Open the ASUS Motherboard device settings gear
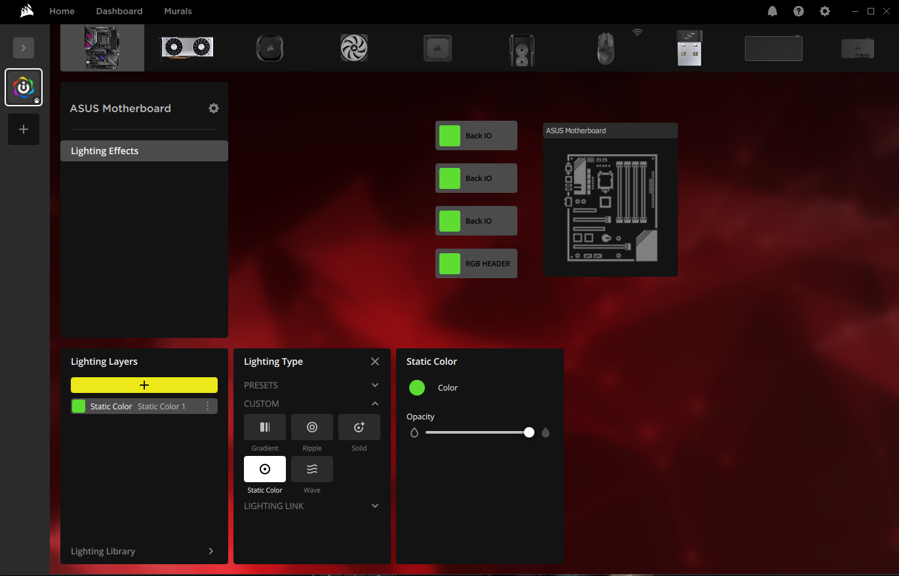 point(214,108)
